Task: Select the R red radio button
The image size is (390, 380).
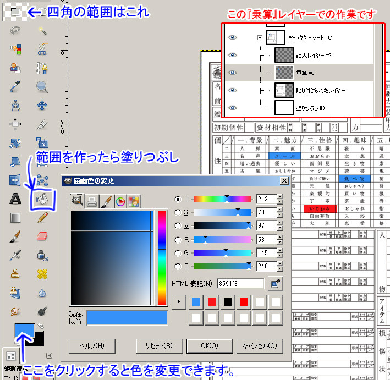Action: (178, 240)
